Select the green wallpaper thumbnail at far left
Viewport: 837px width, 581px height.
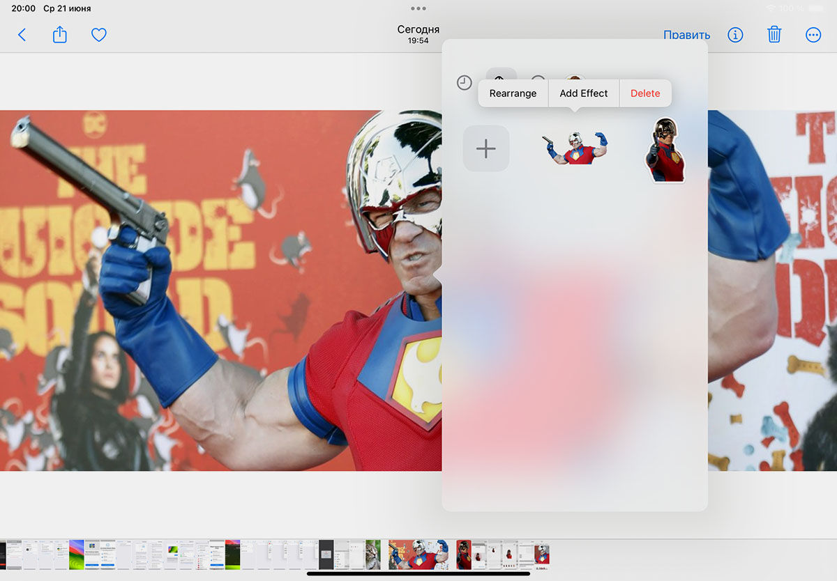coord(77,555)
